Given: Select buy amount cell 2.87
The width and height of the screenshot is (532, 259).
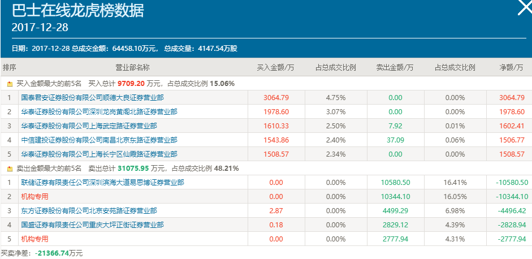Looking at the screenshot, I should 276,211.
